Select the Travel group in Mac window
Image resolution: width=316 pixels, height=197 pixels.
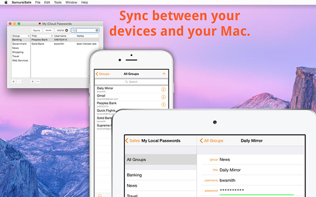tap(21, 56)
